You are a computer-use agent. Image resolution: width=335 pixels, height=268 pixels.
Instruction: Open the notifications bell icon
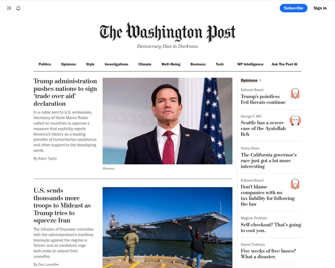[18, 8]
